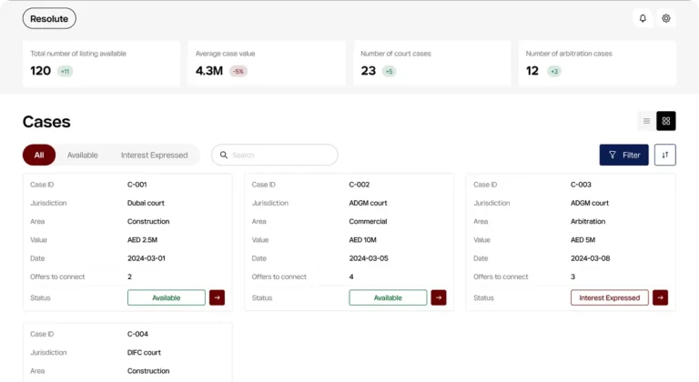The height and width of the screenshot is (382, 699).
Task: Open the notifications bell icon
Action: pos(643,18)
